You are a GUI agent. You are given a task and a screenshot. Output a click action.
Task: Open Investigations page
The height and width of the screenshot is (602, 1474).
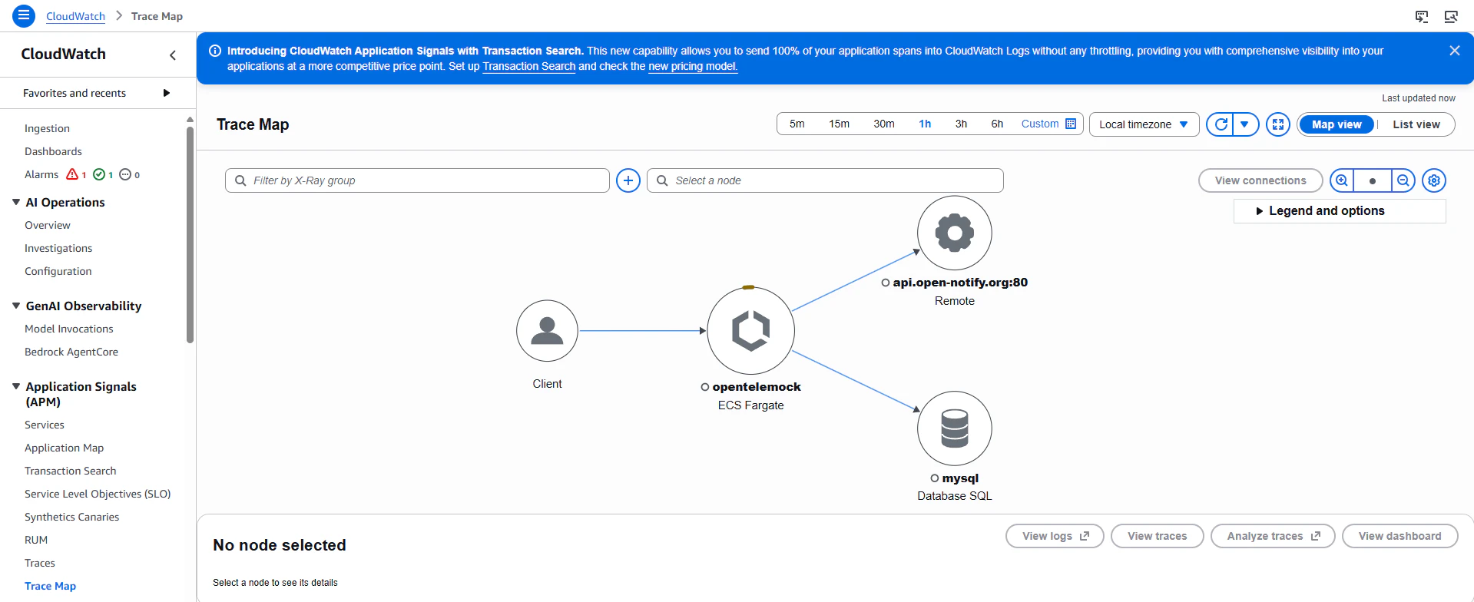(58, 248)
